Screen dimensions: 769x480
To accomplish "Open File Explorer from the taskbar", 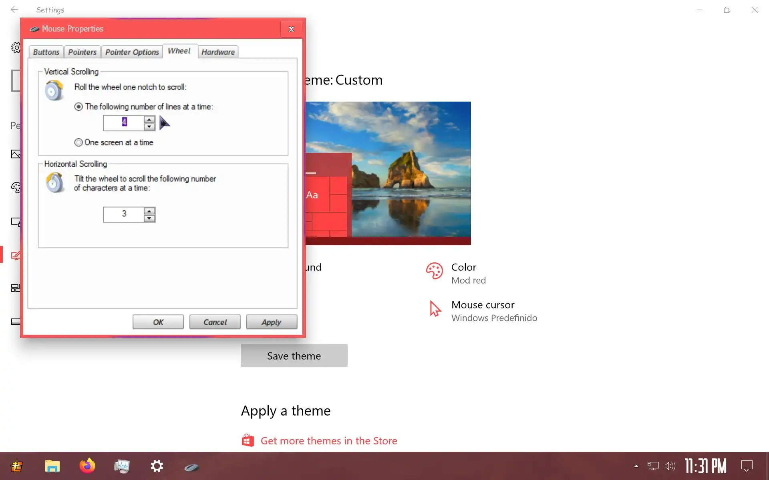I will pyautogui.click(x=52, y=466).
